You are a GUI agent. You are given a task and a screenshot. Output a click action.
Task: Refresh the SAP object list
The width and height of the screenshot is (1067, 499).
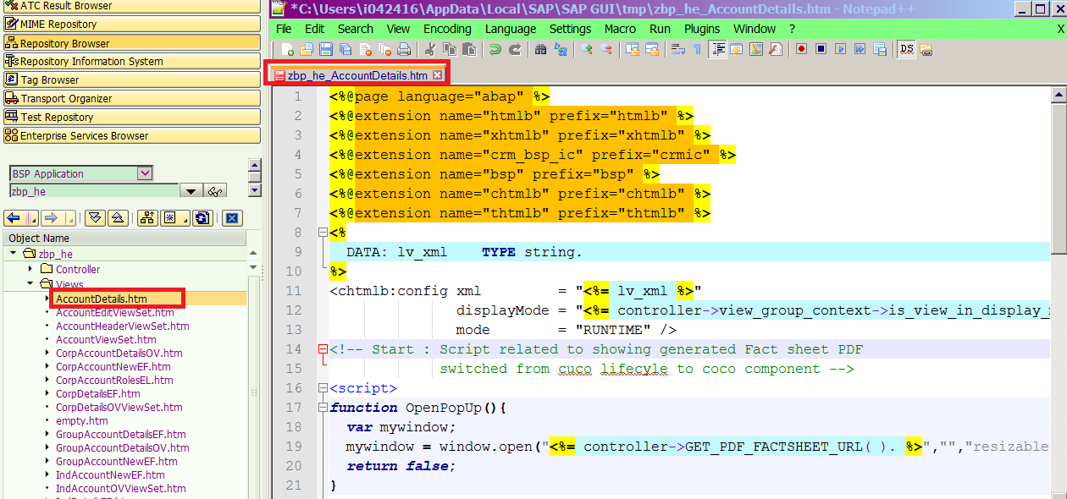click(202, 218)
